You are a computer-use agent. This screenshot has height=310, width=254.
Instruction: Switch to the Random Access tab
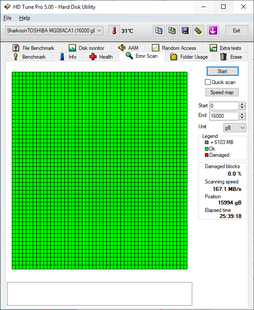point(174,48)
